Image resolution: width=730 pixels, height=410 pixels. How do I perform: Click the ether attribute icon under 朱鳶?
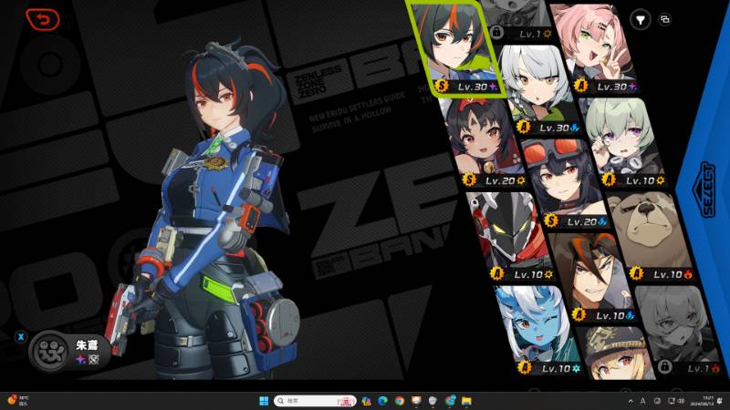(81, 359)
